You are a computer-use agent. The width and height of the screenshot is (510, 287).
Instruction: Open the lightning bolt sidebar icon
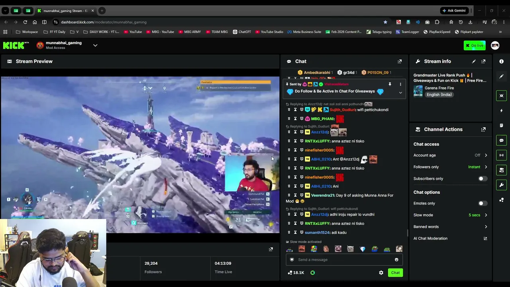pos(501,110)
